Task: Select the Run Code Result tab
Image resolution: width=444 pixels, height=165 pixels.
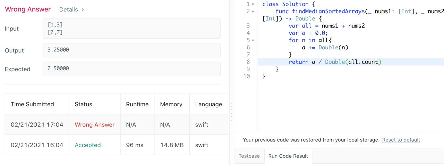Action: click(288, 156)
